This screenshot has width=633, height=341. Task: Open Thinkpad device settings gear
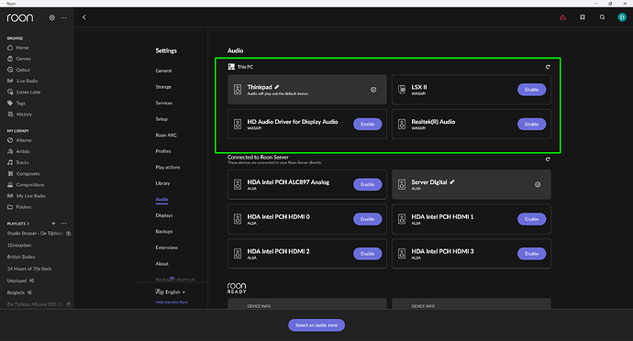373,90
